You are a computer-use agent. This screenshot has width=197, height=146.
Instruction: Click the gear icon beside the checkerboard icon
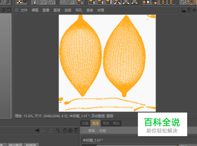coord(25,2)
